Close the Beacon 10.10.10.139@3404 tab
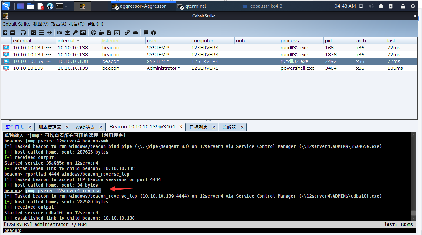 click(181, 127)
